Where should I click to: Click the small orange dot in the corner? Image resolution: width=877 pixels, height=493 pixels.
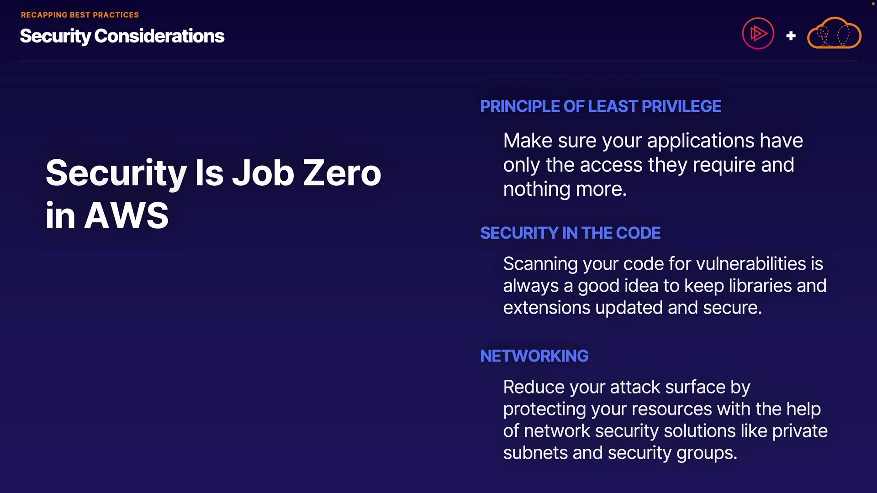pos(873,3)
